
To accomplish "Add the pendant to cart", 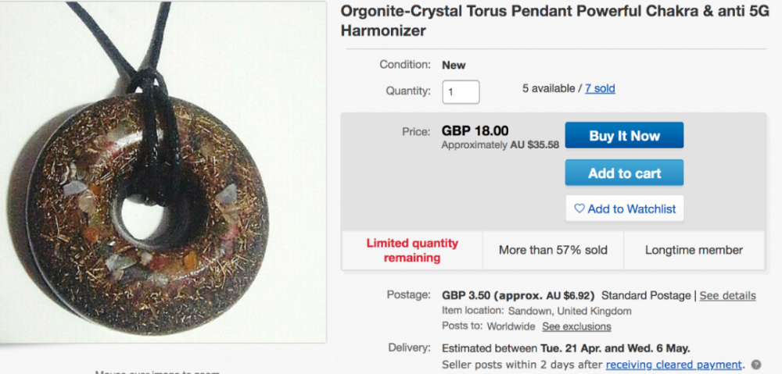I will coord(624,173).
